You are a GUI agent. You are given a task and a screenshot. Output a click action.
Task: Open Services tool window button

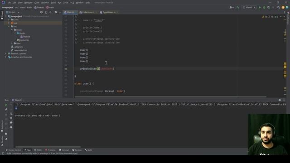77,150
